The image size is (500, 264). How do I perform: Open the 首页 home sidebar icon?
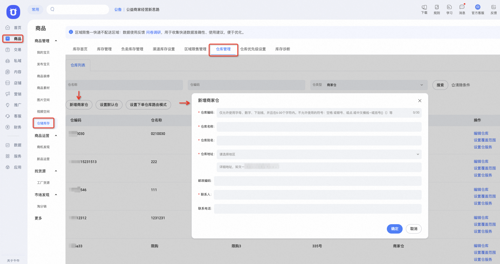[8, 28]
